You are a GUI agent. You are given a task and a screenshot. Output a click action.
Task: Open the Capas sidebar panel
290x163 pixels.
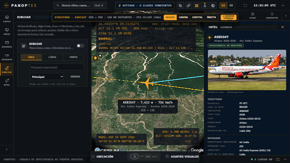click(7, 19)
